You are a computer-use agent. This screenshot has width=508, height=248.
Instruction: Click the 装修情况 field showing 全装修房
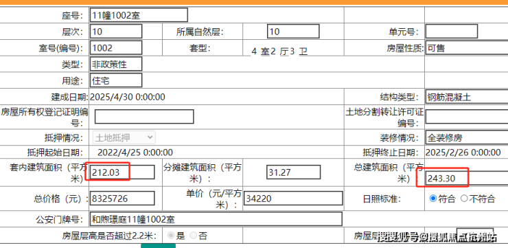467,138
